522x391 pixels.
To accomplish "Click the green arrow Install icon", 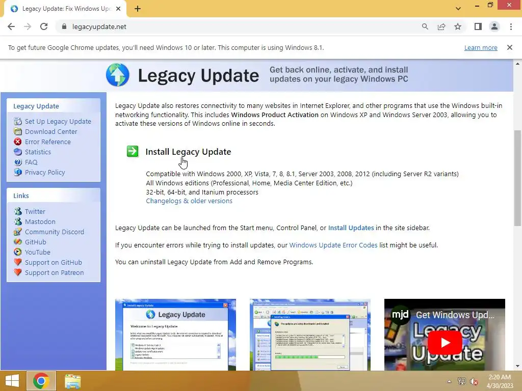I will click(133, 151).
